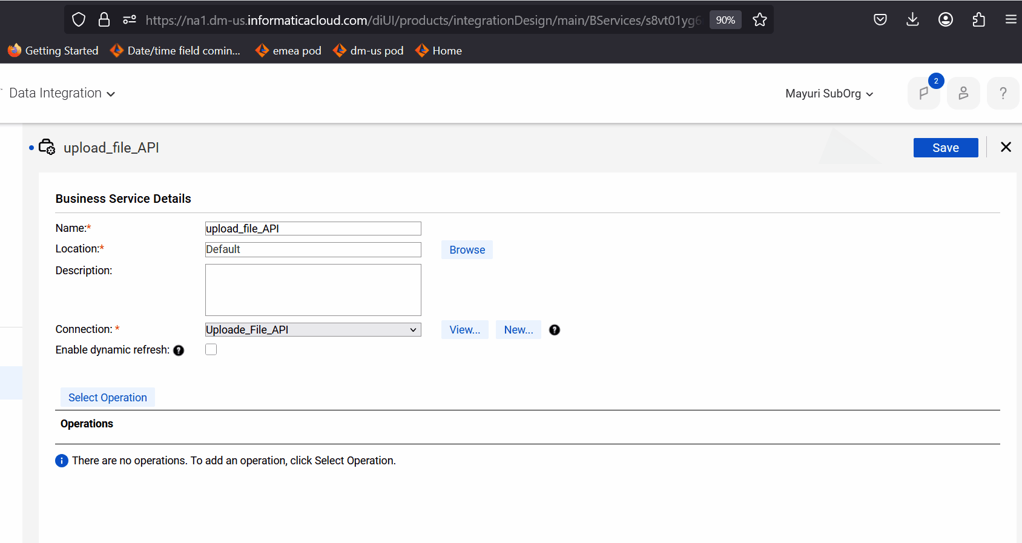Open the dm-us pod bookmark
Image resolution: width=1022 pixels, height=543 pixels.
(368, 51)
